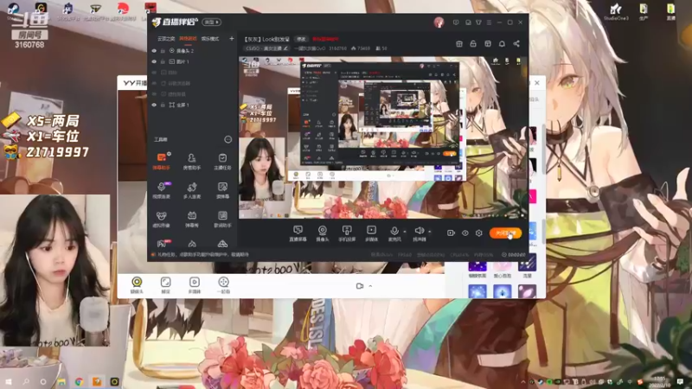Select the 摄像头 2 layer row

point(191,51)
